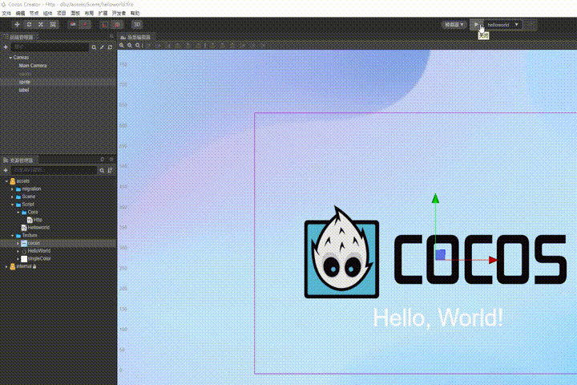Image resolution: width=577 pixels, height=385 pixels.
Task: Select the Rect transform tool
Action: 53,24
